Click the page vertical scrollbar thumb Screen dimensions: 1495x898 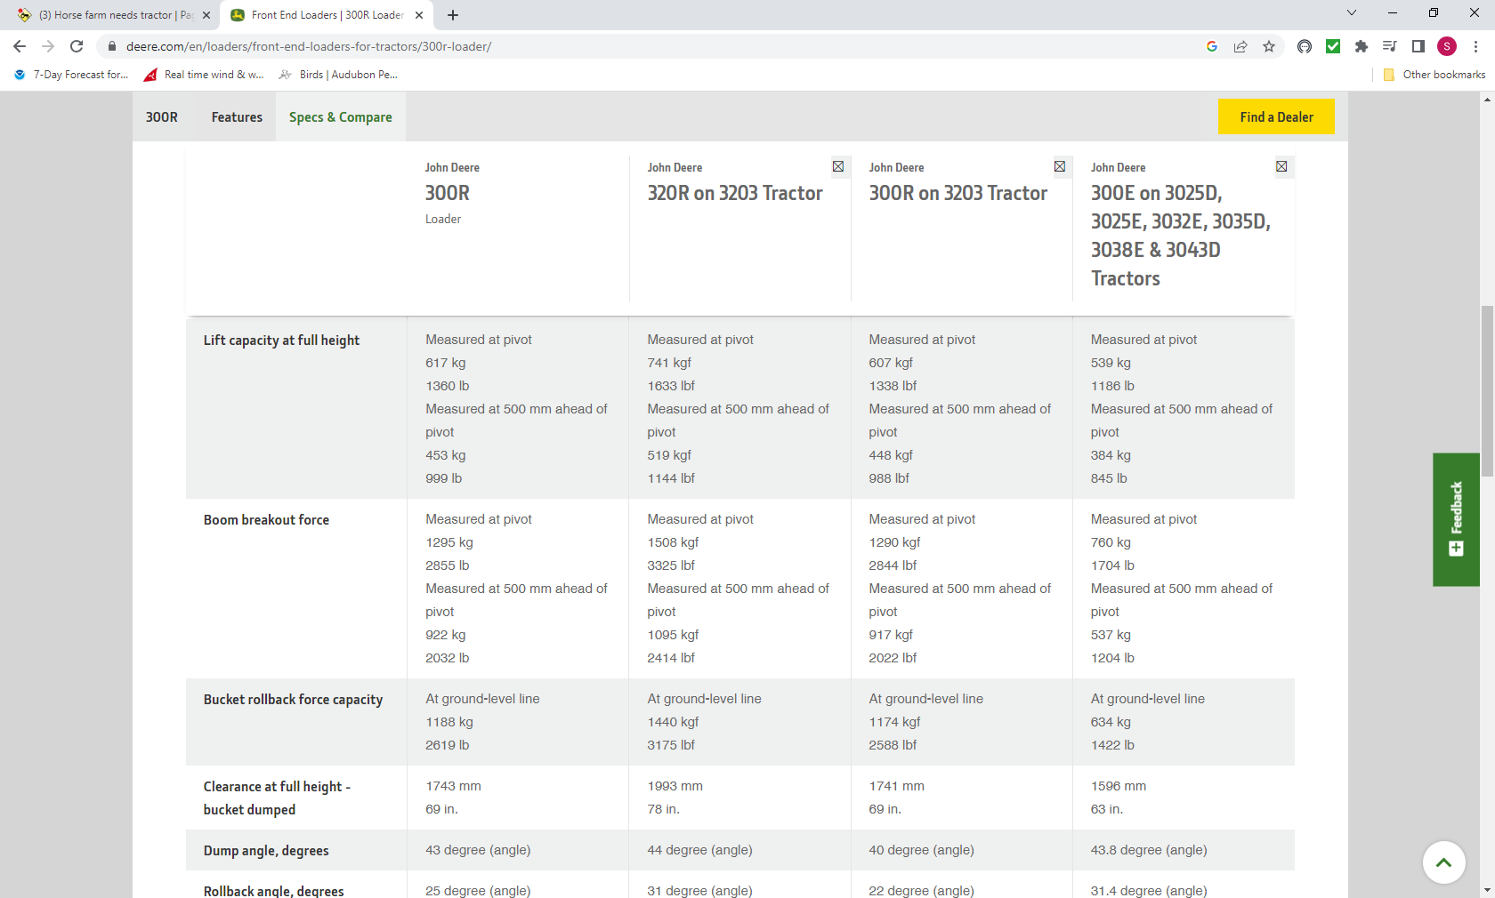click(1487, 391)
